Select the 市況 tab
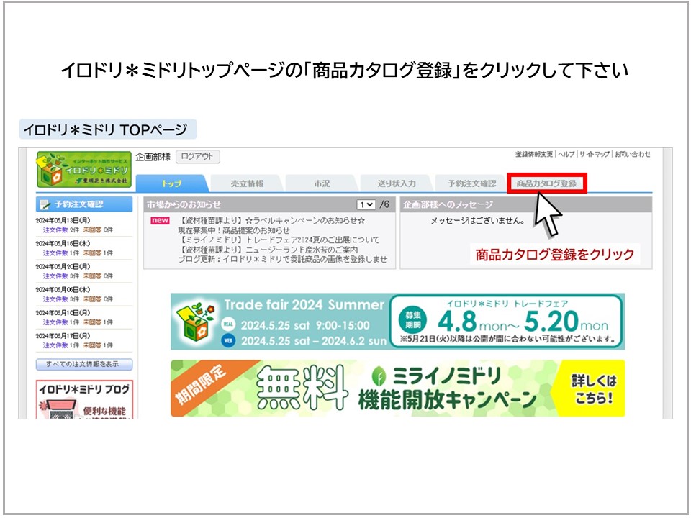Viewport: 691px width, 518px height. coord(322,183)
